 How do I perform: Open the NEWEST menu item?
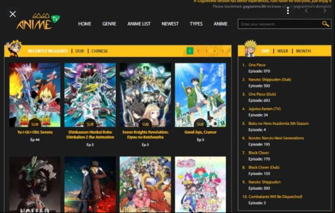(x=170, y=24)
